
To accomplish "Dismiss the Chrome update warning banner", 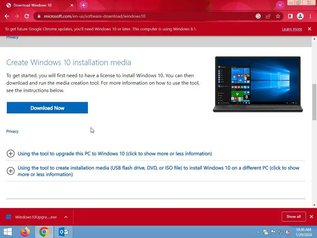I will [310, 29].
